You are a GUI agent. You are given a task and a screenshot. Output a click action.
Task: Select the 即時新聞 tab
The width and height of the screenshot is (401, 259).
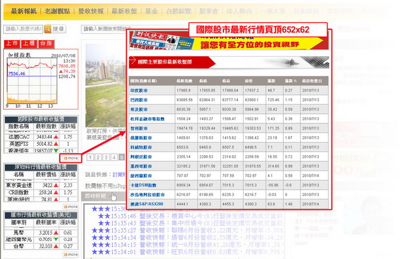click(x=95, y=196)
